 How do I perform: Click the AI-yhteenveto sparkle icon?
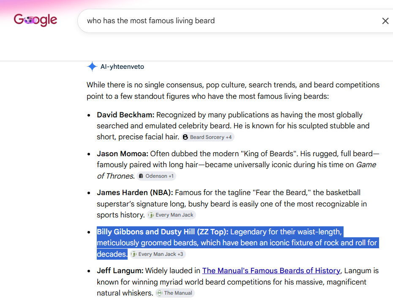pyautogui.click(x=92, y=67)
